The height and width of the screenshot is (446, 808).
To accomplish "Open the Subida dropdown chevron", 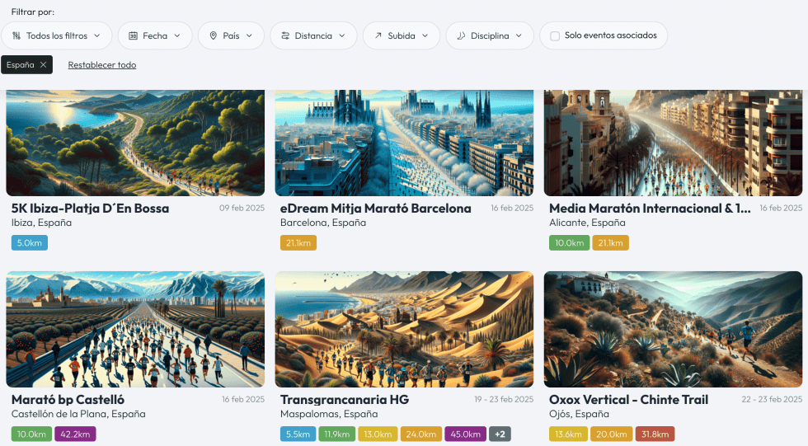I will 425,36.
